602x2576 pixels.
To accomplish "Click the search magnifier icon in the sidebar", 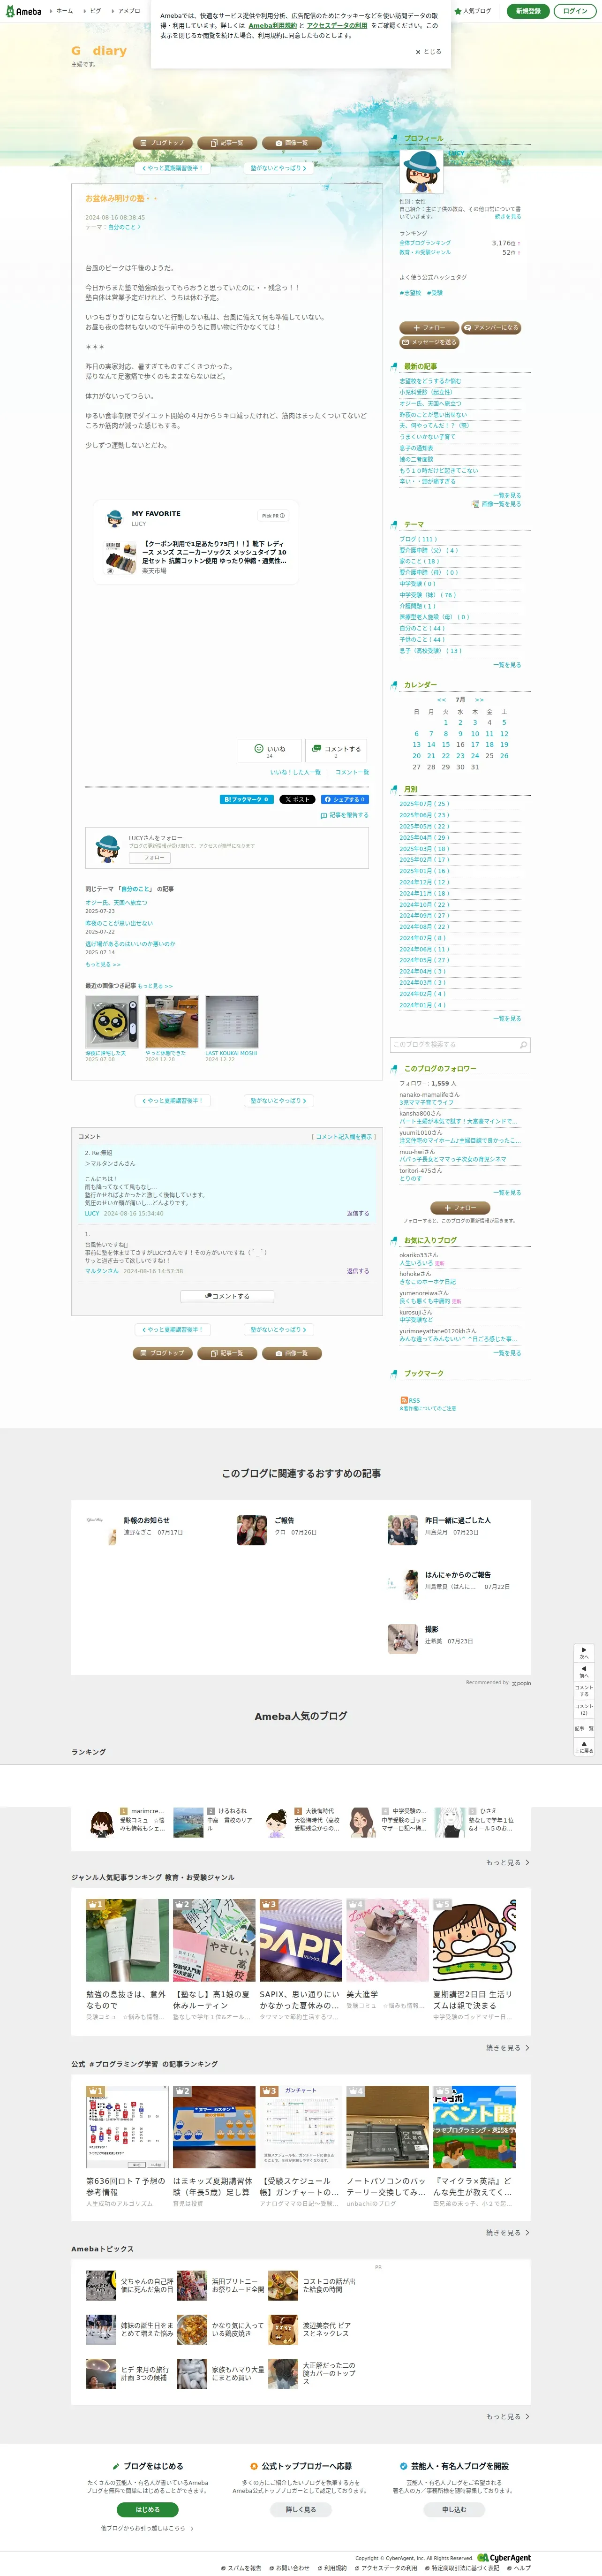I will 523,1045.
